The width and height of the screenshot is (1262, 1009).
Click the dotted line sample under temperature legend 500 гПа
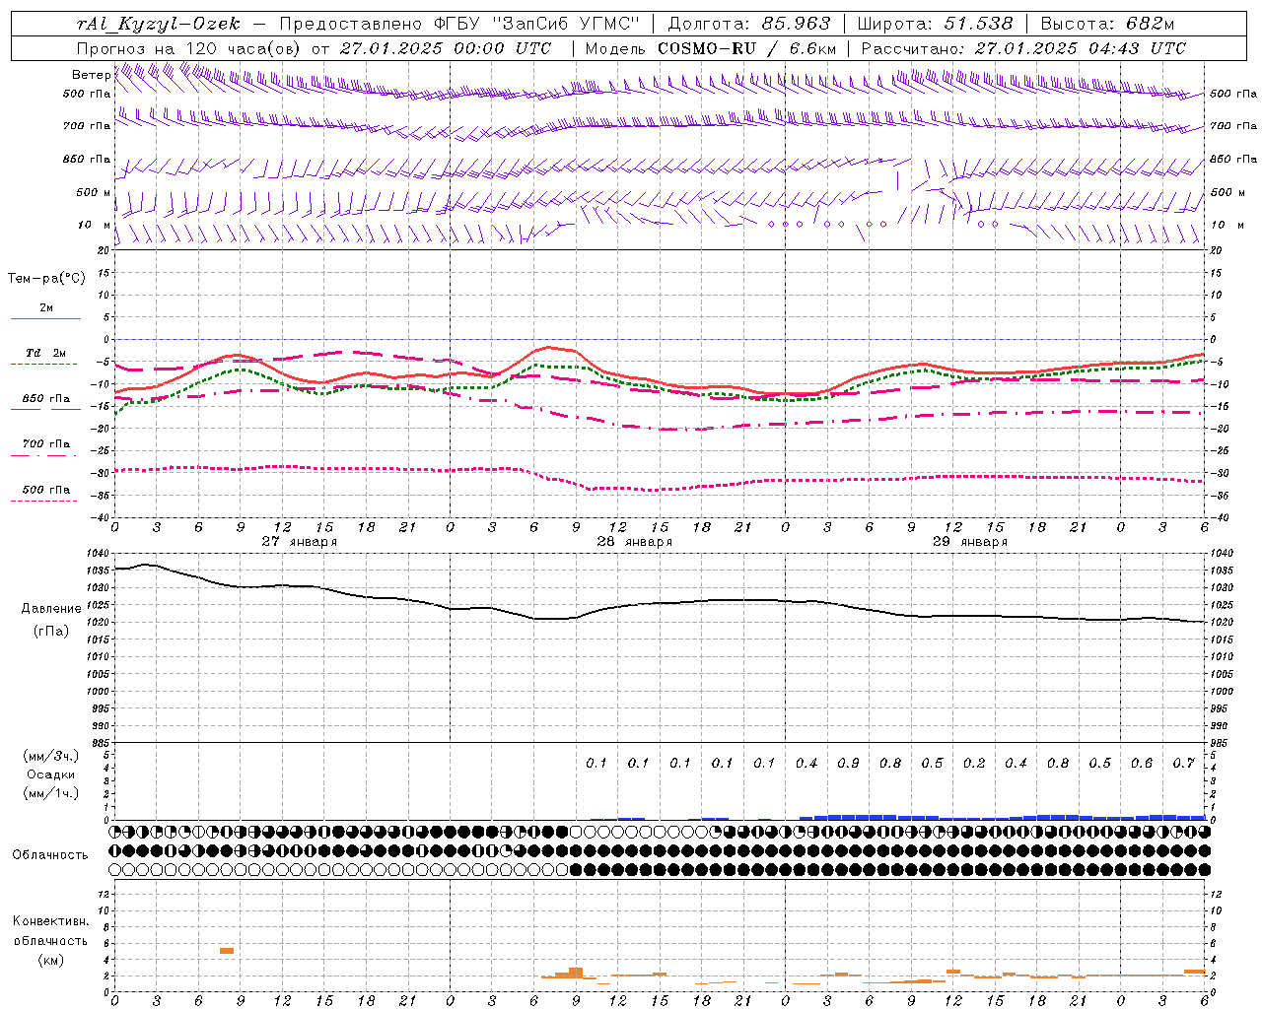click(44, 501)
